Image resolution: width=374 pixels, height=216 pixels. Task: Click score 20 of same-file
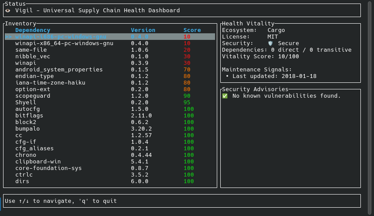(187, 50)
